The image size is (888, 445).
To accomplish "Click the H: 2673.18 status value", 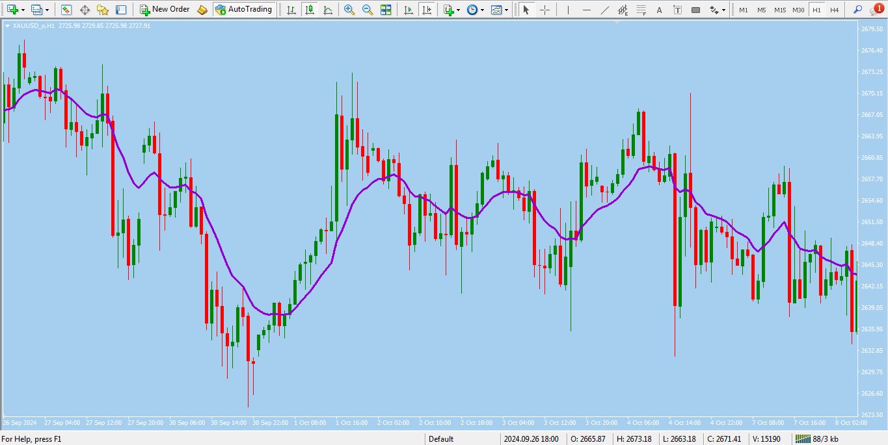I will point(634,439).
